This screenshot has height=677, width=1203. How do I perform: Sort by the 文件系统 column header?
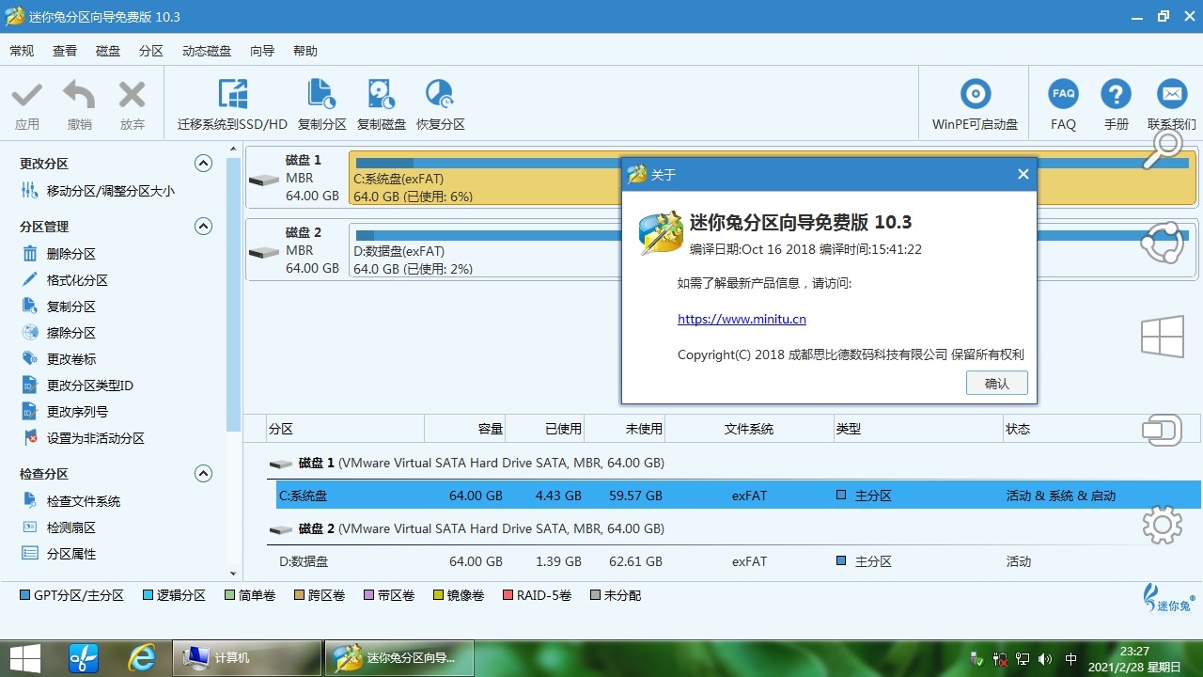point(749,429)
